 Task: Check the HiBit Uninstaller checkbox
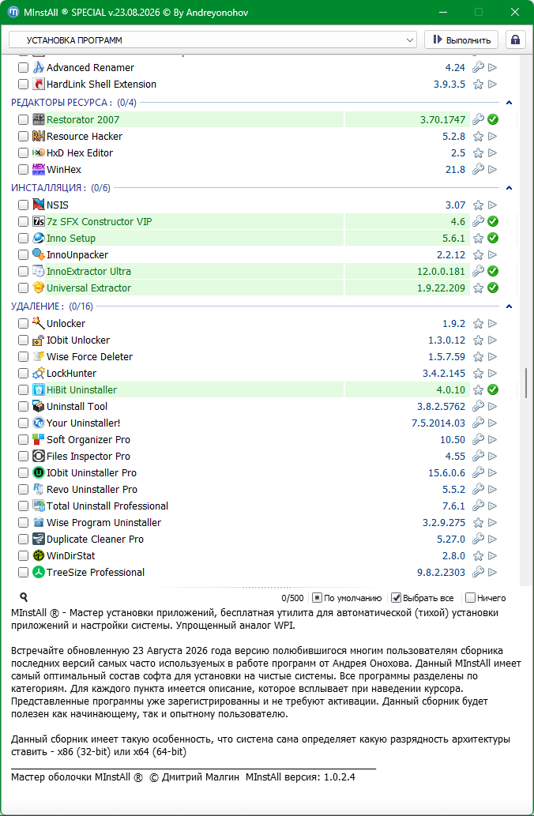23,389
